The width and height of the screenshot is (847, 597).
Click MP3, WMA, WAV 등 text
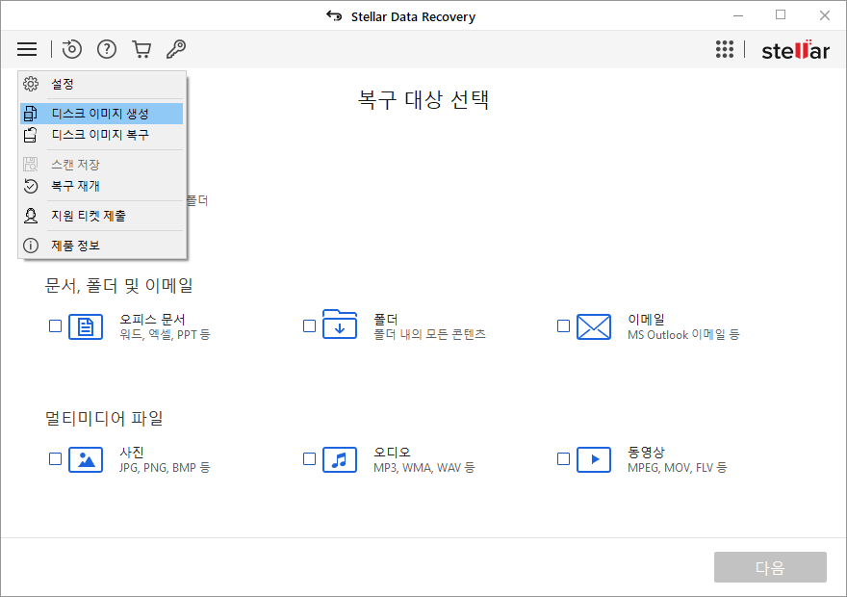coord(424,467)
